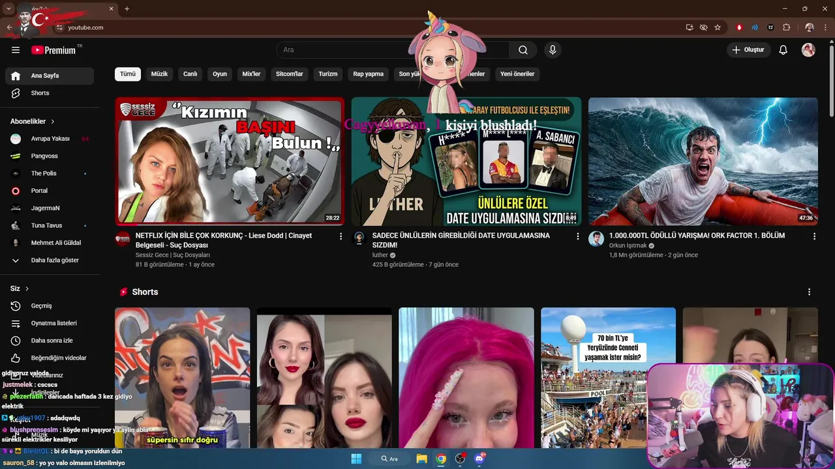
Task: Open options menu for luther video
Action: pyautogui.click(x=577, y=236)
